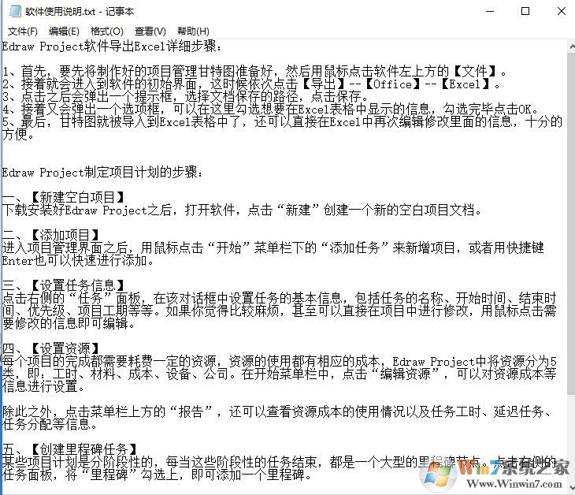
Task: Click line 'Enter也可以快速进行添加。'
Action: tap(78, 261)
